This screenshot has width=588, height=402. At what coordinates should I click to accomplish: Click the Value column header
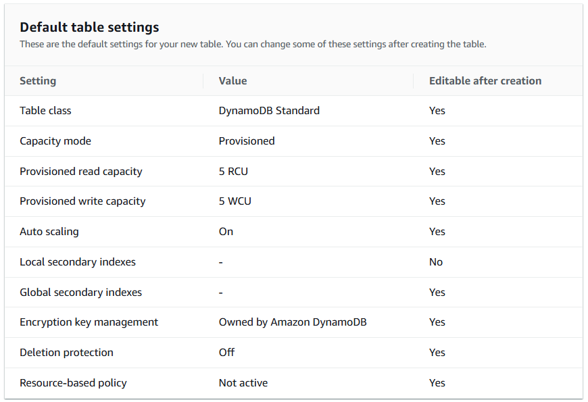tap(232, 81)
